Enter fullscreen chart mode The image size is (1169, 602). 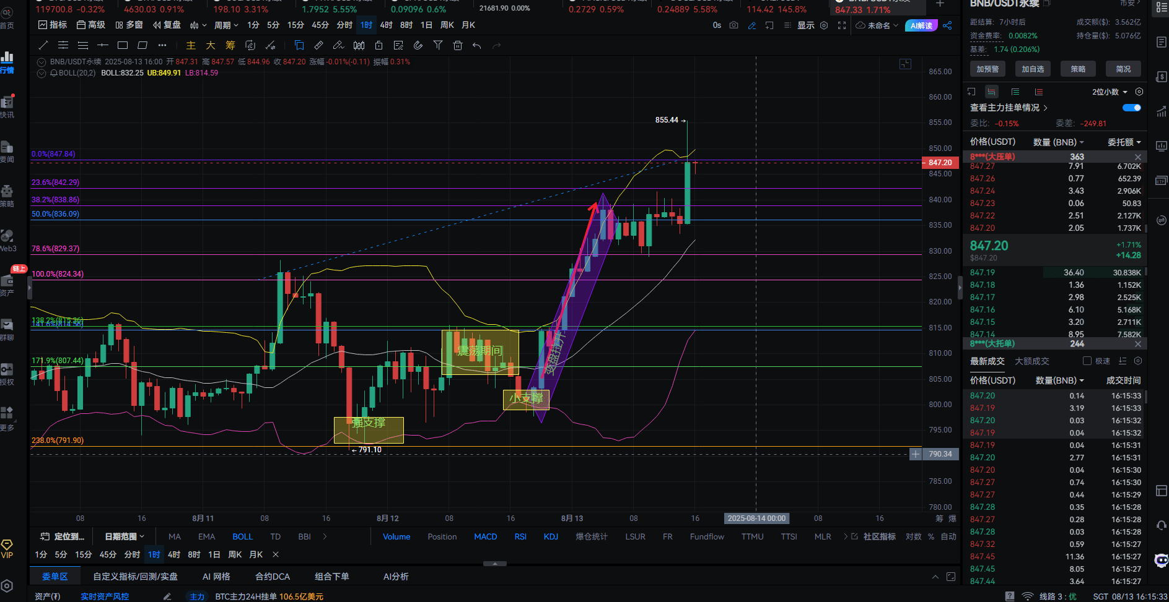(842, 25)
